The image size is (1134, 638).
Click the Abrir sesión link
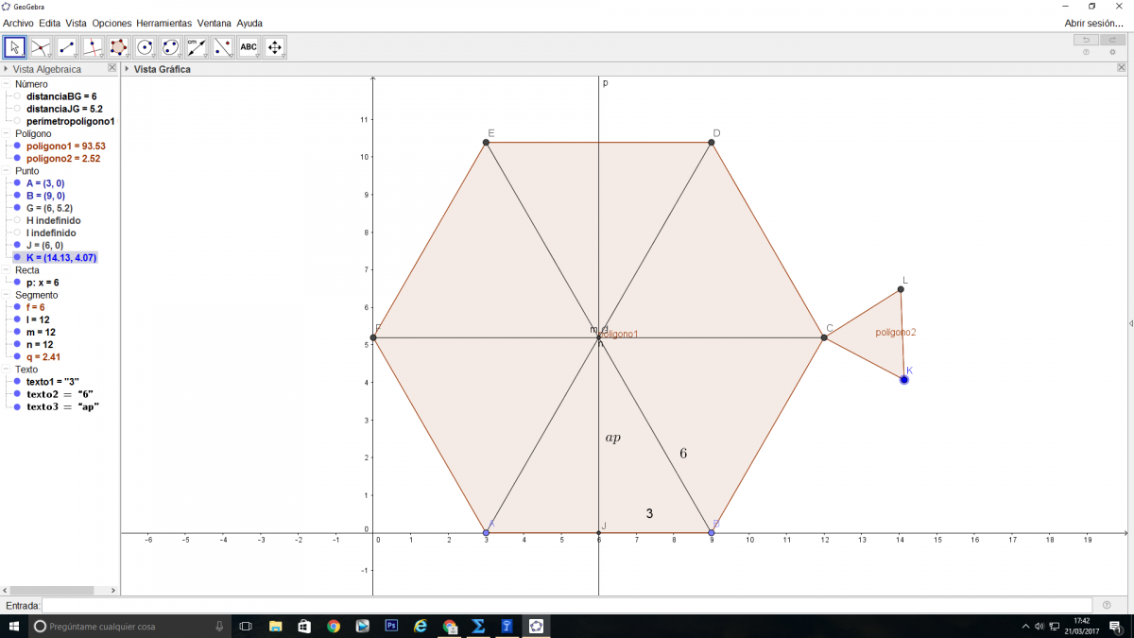(x=1093, y=23)
